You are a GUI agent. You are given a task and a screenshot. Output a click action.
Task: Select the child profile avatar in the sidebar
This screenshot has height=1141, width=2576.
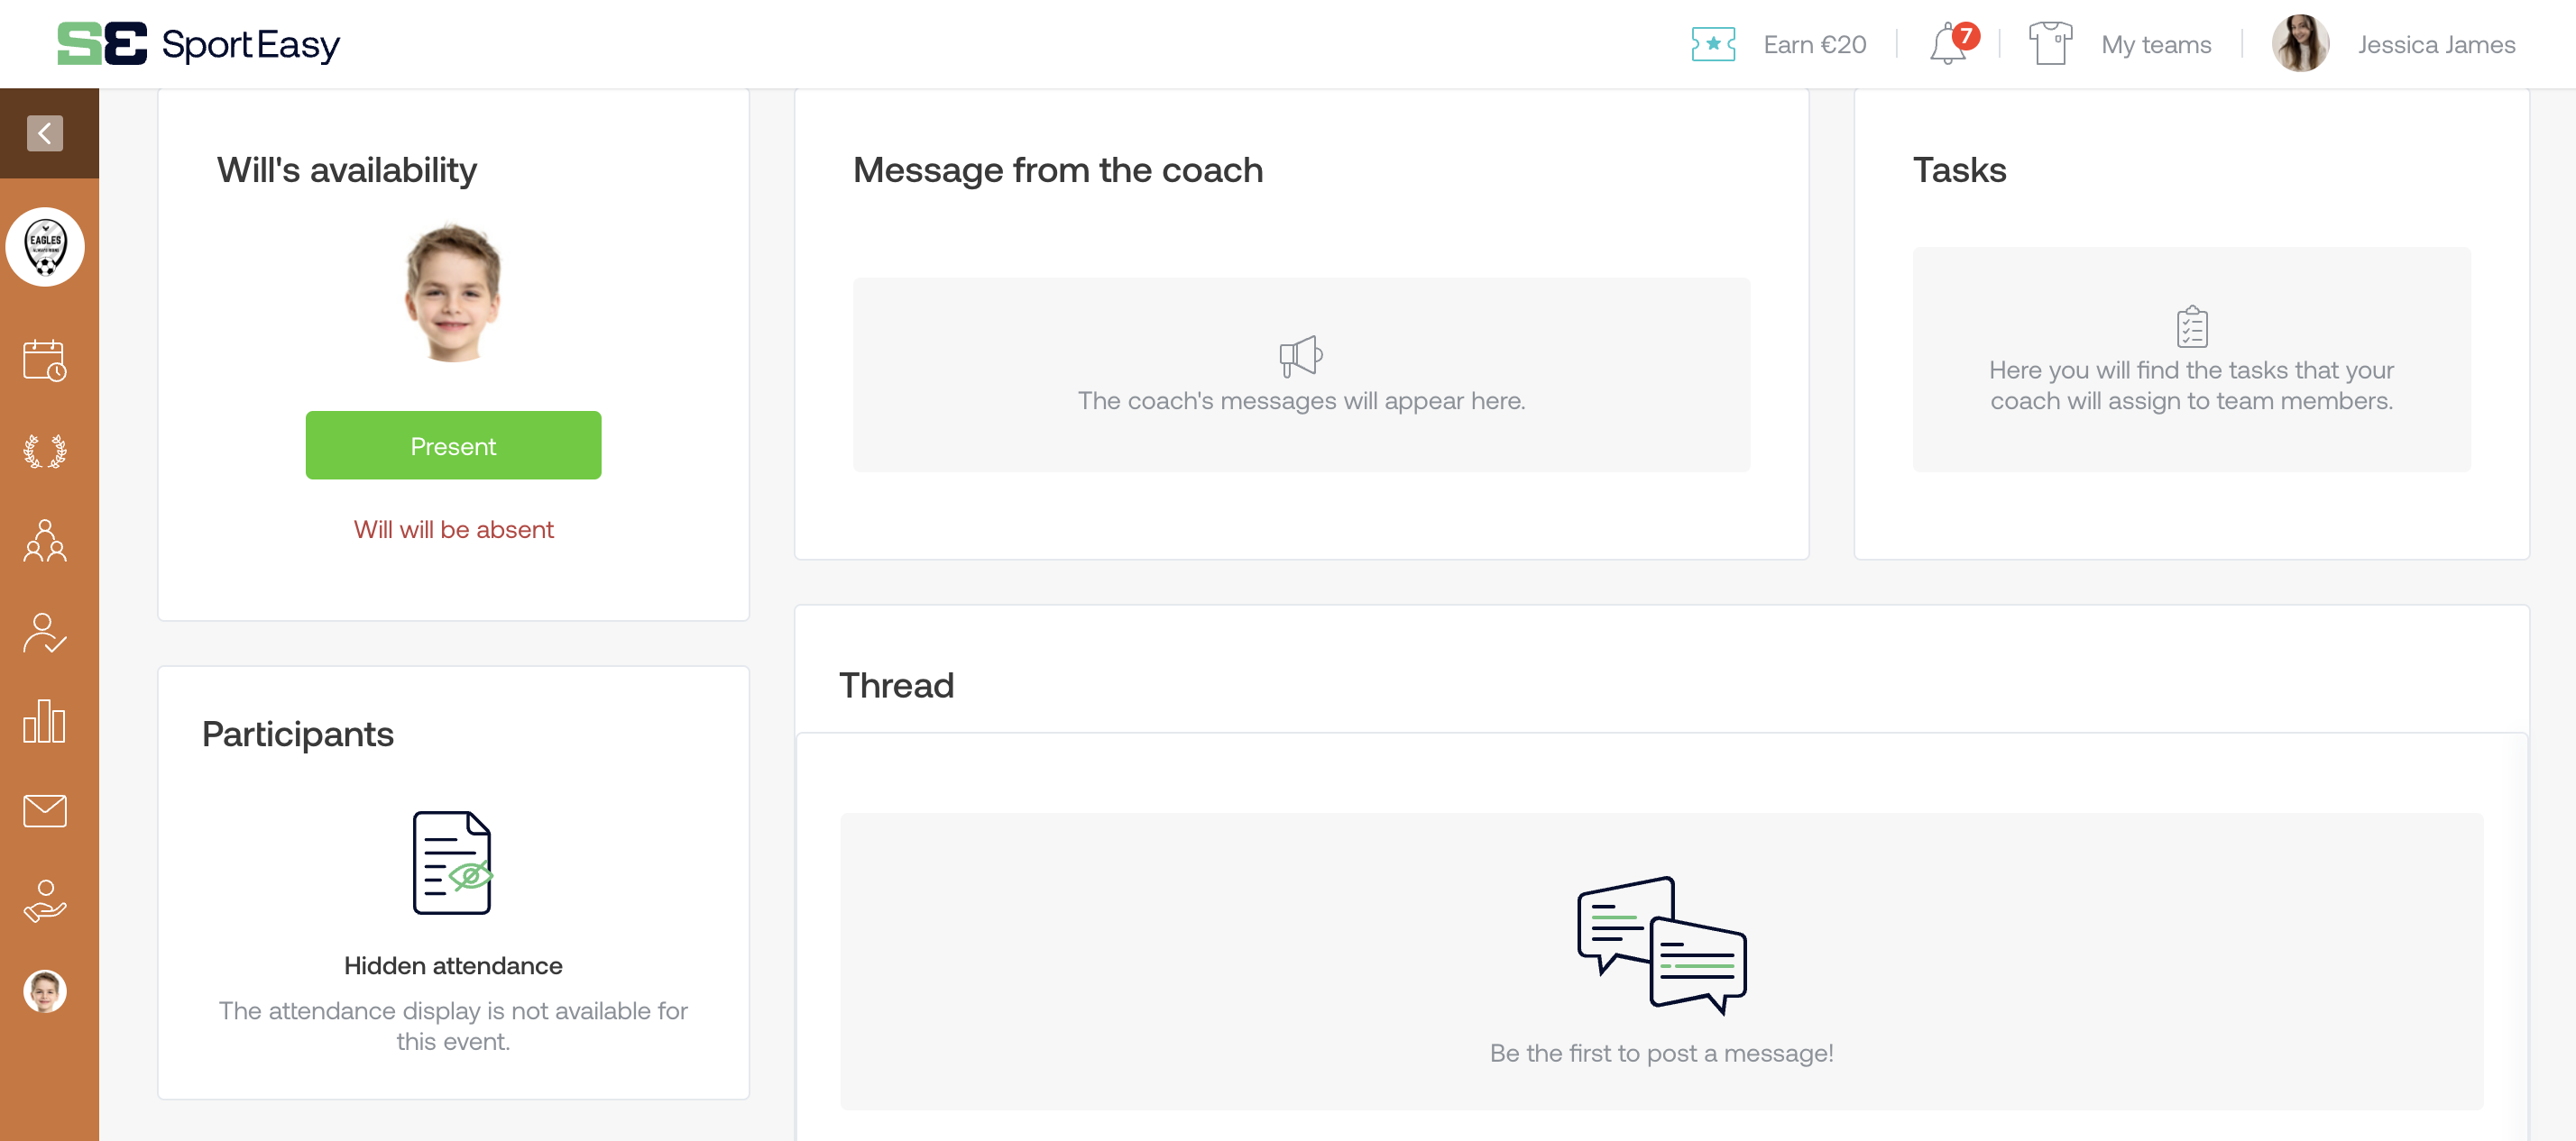(x=45, y=991)
